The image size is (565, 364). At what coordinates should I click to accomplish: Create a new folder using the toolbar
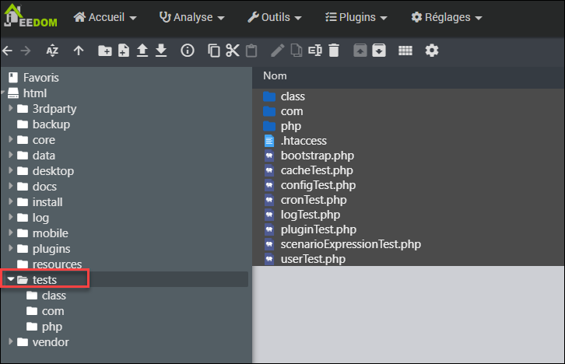(x=104, y=51)
